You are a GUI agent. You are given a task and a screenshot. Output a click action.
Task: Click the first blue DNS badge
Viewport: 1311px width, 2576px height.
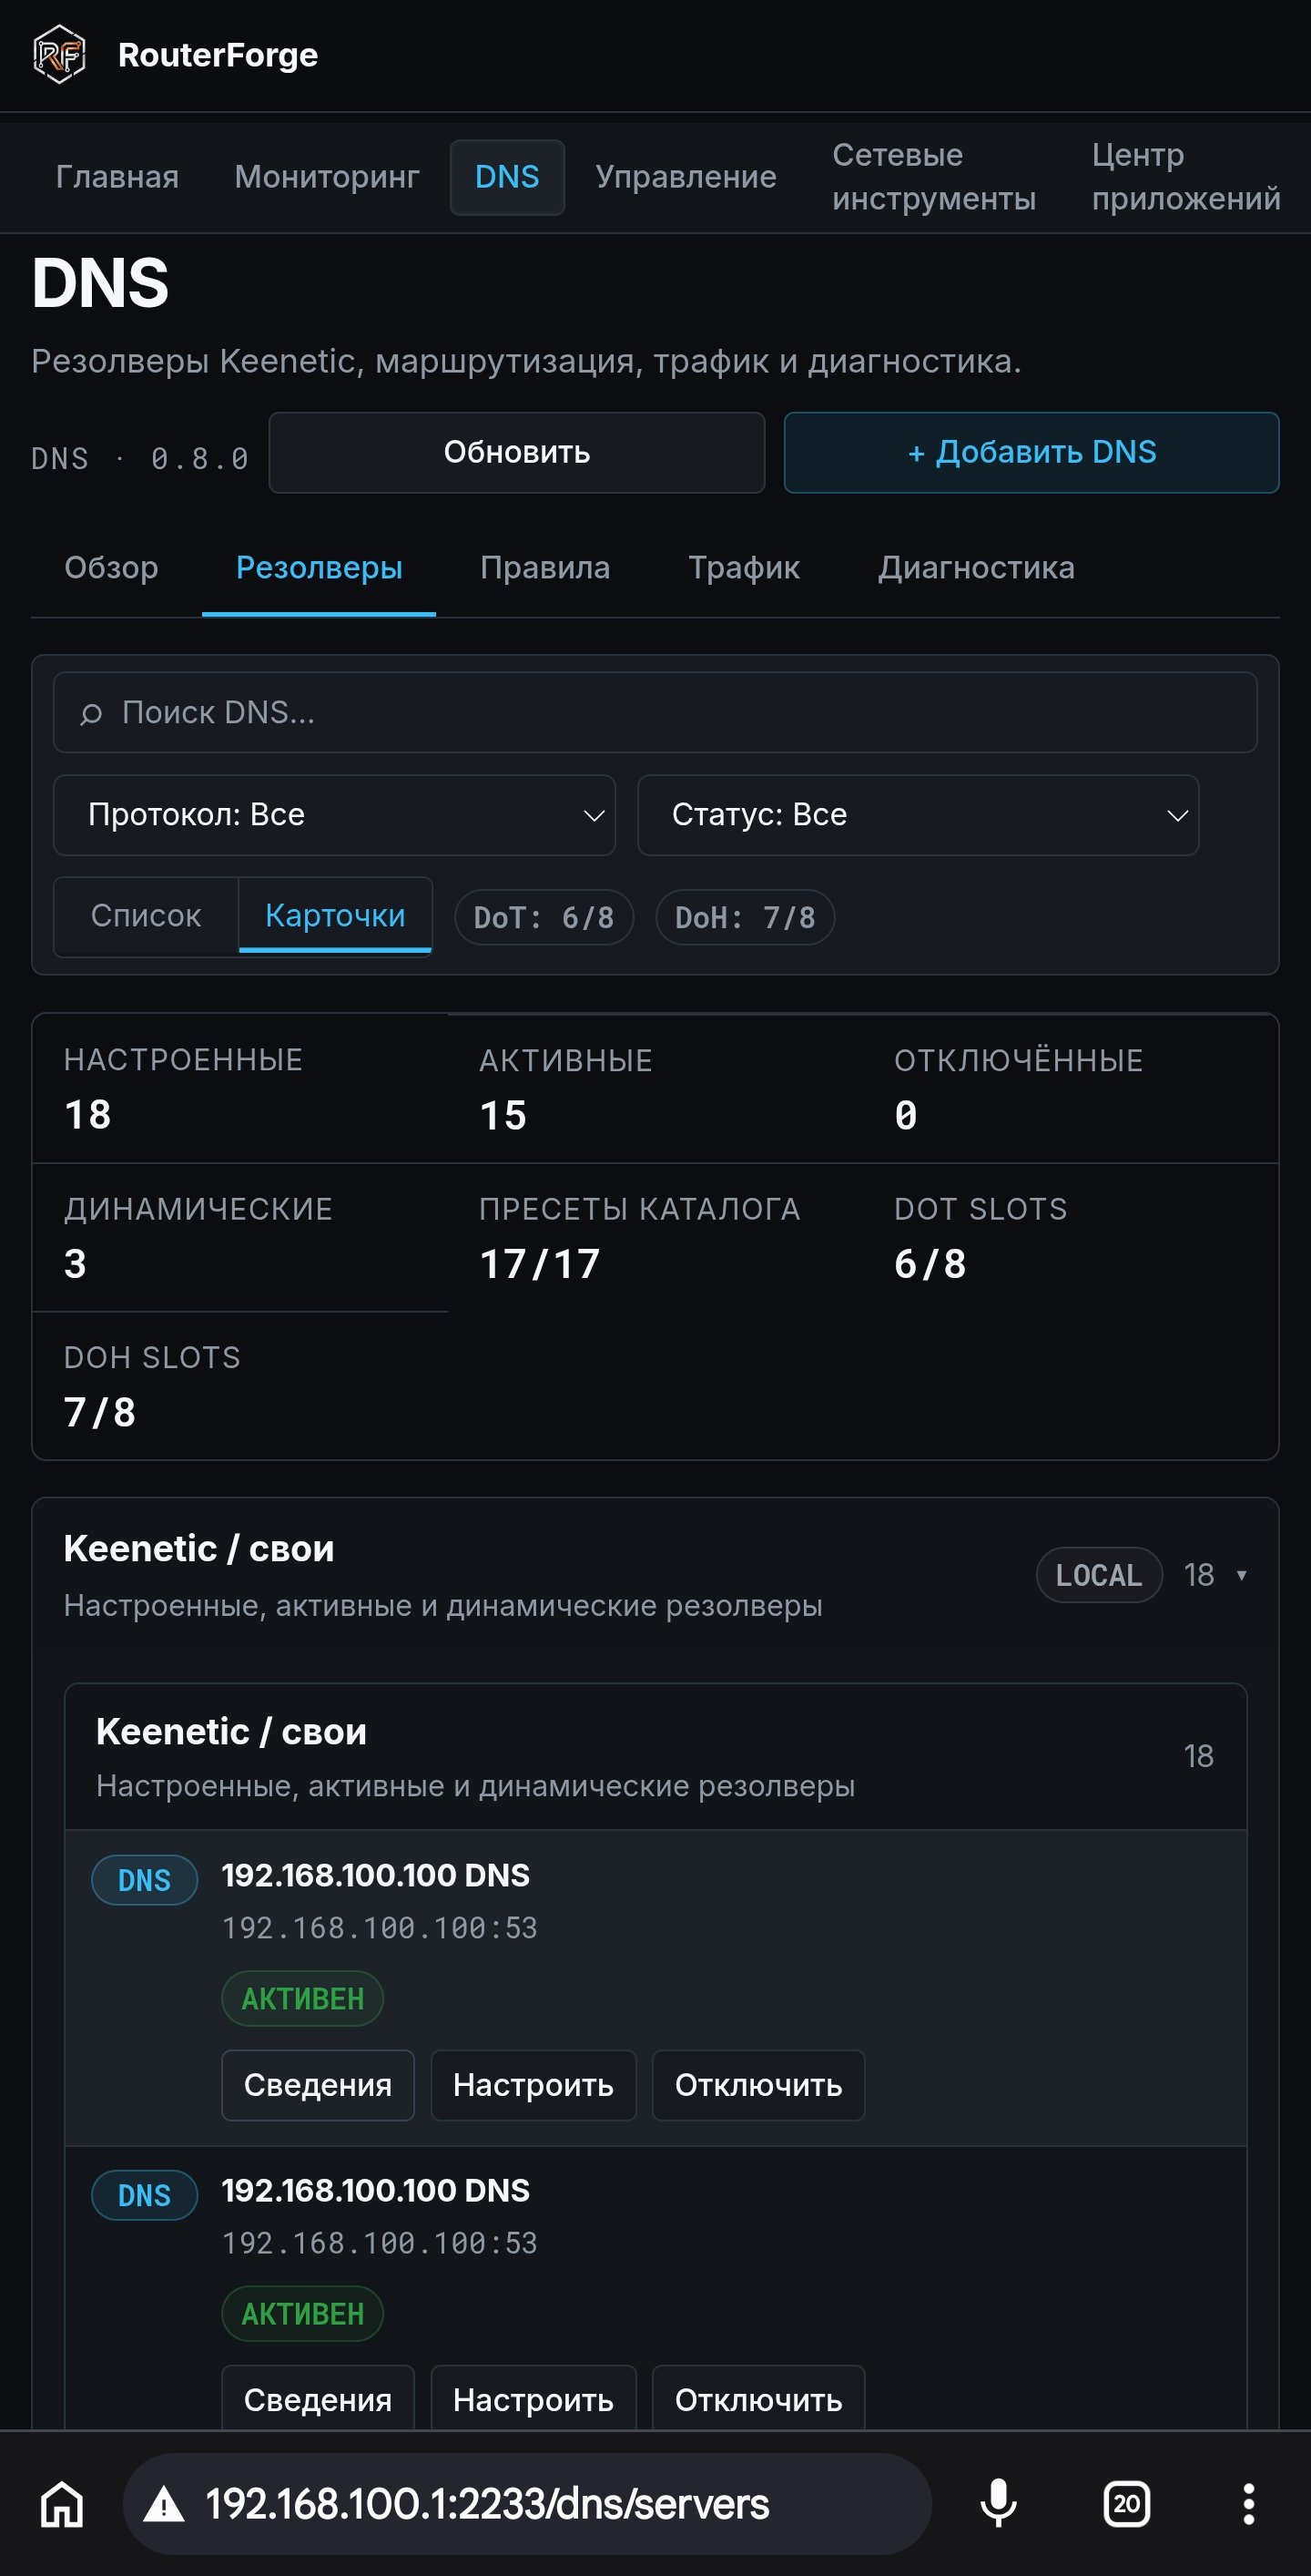[x=145, y=1880]
